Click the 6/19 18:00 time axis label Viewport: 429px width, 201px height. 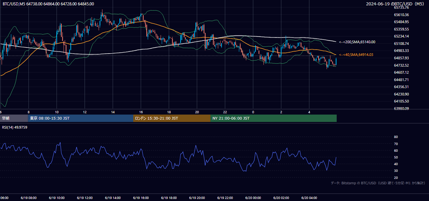169,198
